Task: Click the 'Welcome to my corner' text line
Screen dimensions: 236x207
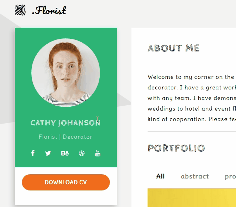Action: point(192,77)
